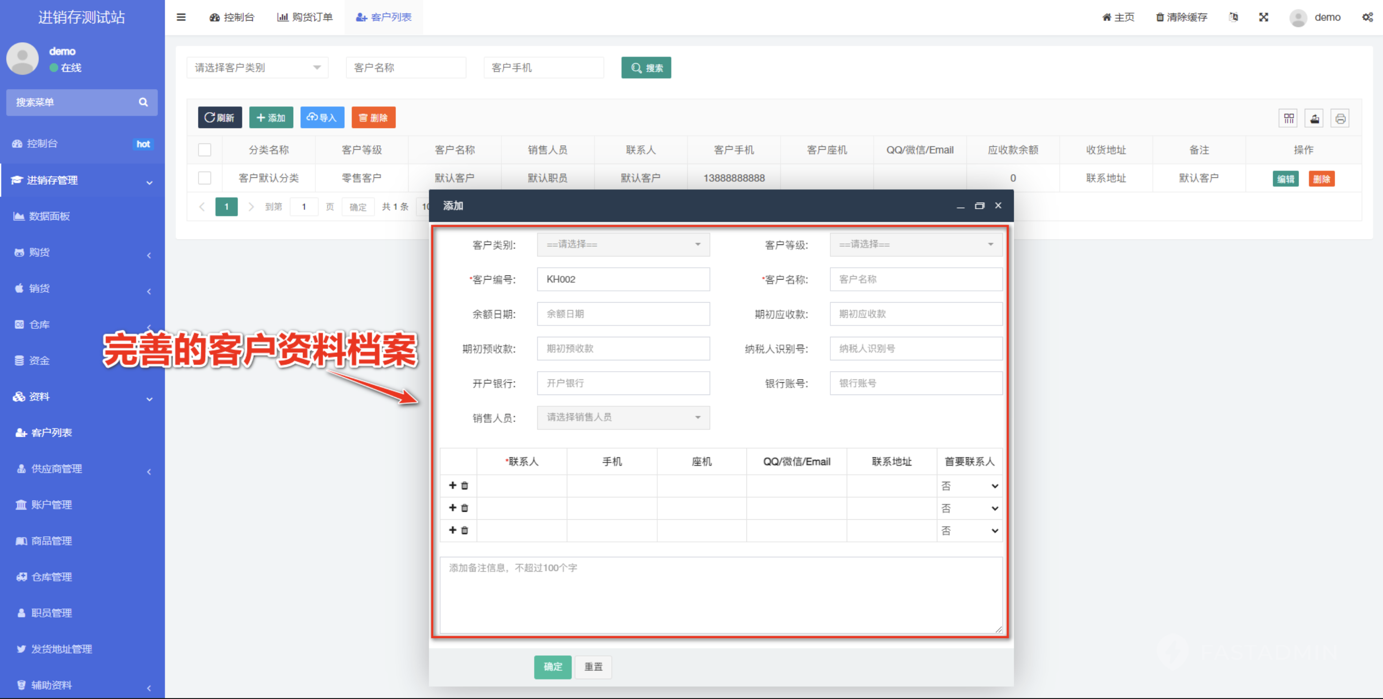Click the column filter grid icon
The width and height of the screenshot is (1383, 699).
[1289, 119]
